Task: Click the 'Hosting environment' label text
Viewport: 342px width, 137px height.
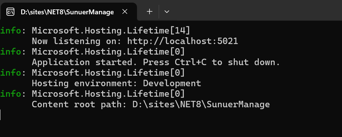Action: 85,84
